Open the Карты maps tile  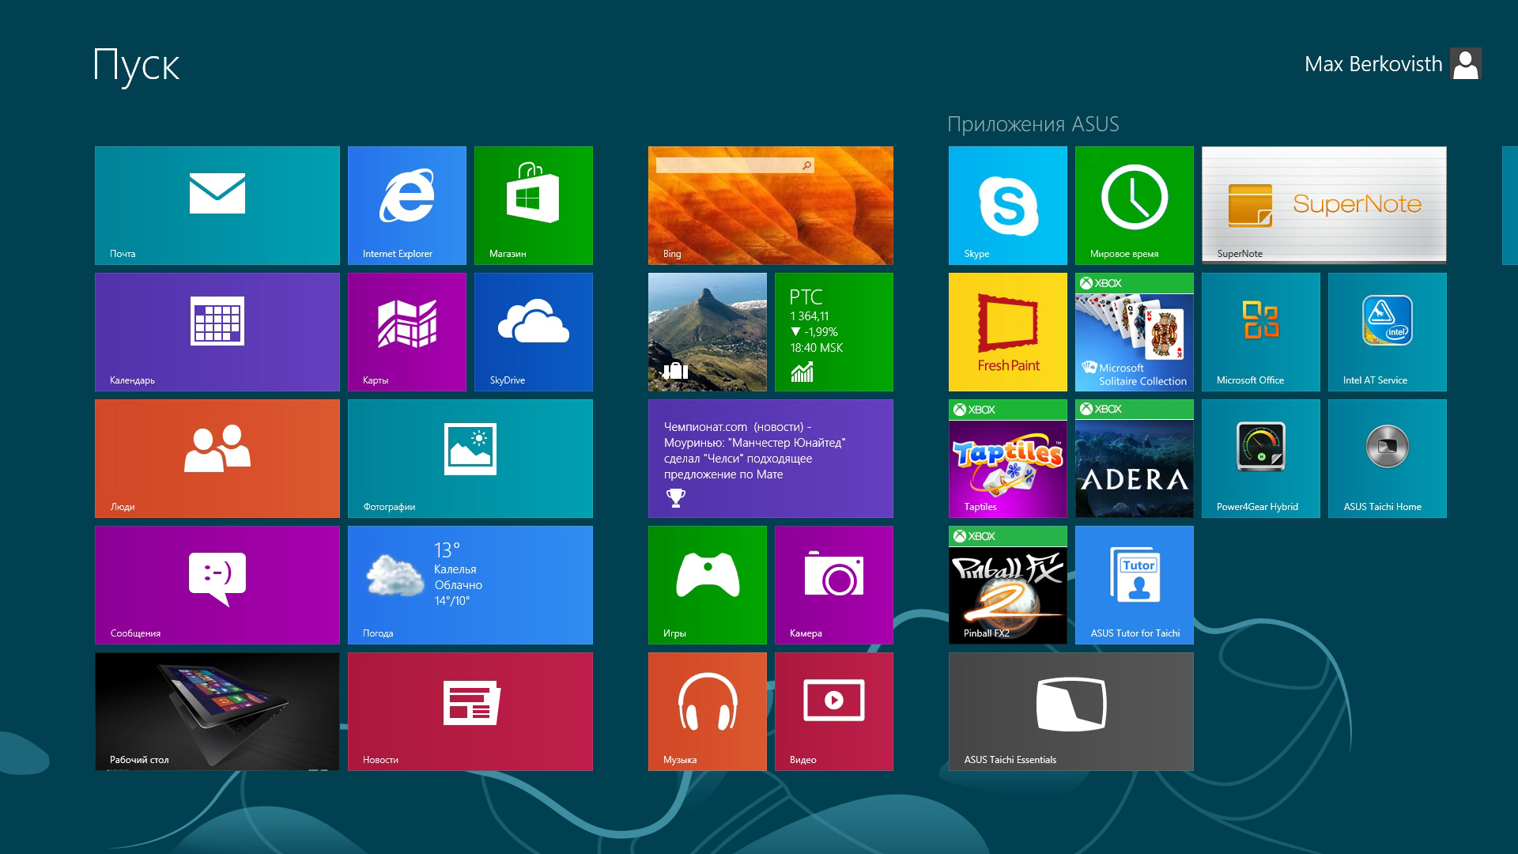click(407, 331)
